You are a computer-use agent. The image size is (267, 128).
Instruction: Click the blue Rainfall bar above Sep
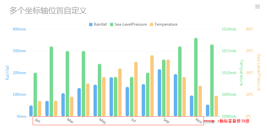(x=159, y=93)
